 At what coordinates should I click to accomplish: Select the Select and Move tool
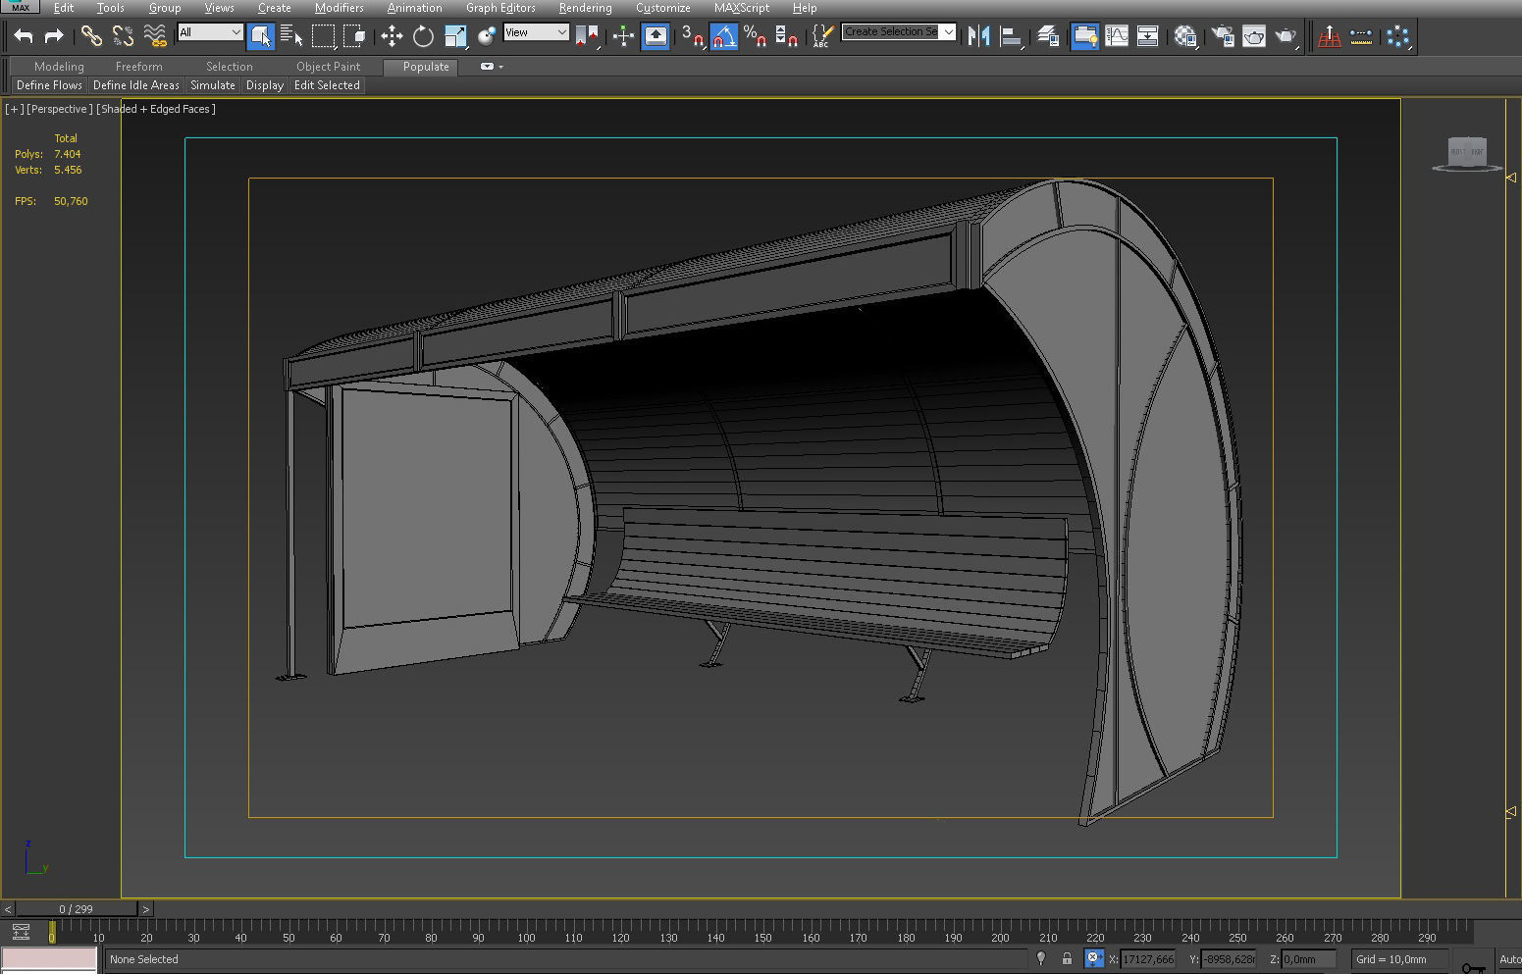[392, 36]
